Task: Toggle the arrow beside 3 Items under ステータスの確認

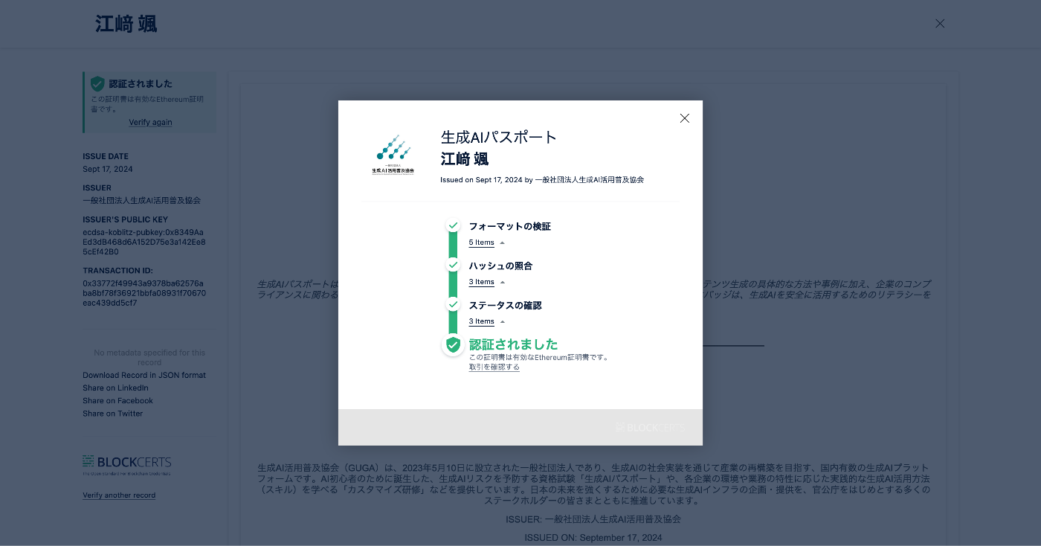Action: 503,322
